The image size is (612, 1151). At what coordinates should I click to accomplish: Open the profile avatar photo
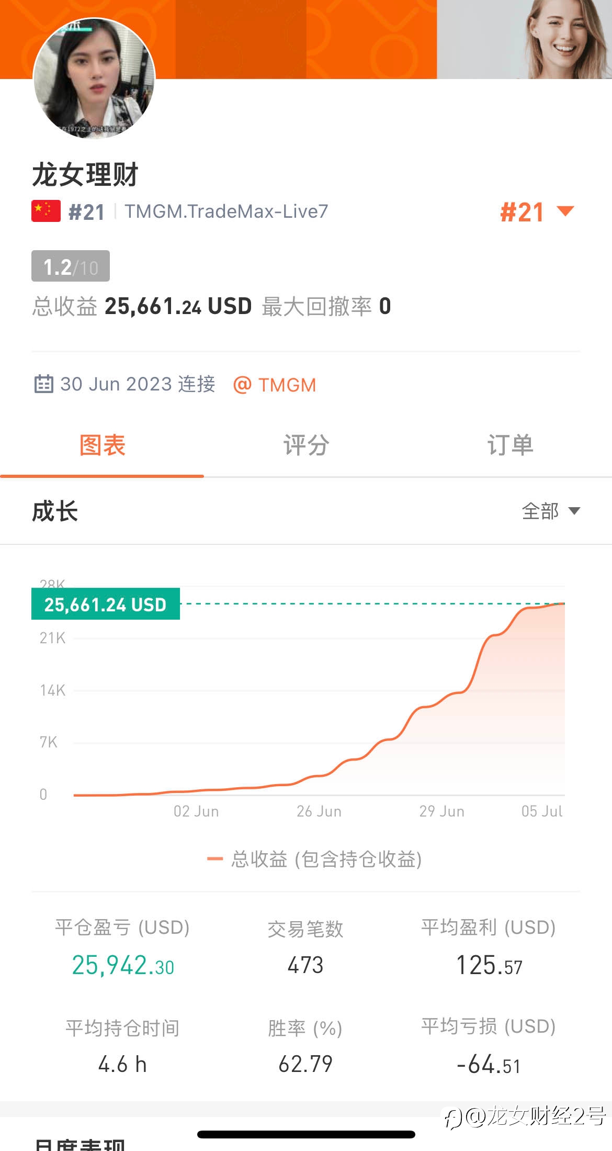click(94, 79)
